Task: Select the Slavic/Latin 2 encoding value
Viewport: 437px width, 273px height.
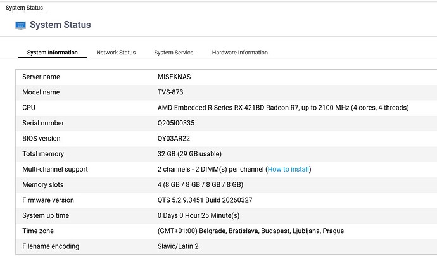Action: 178,246
